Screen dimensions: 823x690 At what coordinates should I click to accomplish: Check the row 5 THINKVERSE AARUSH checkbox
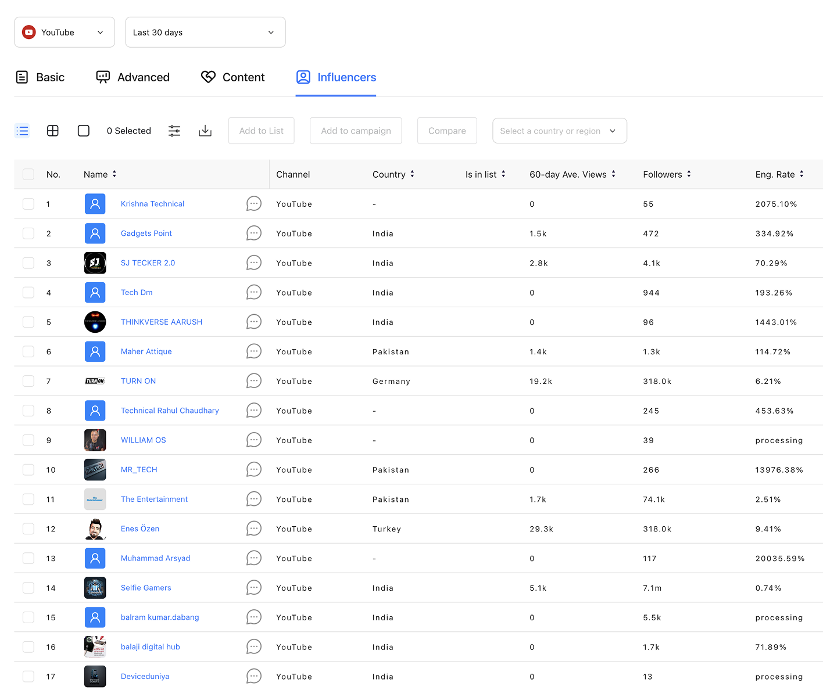click(x=28, y=322)
